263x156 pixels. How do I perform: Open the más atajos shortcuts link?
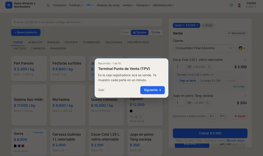[236, 141]
